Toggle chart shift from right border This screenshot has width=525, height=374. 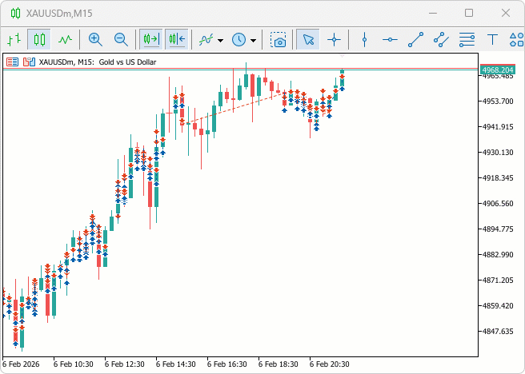click(177, 39)
